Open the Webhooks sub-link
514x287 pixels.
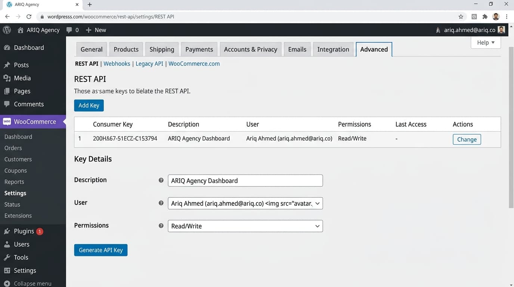pyautogui.click(x=117, y=64)
